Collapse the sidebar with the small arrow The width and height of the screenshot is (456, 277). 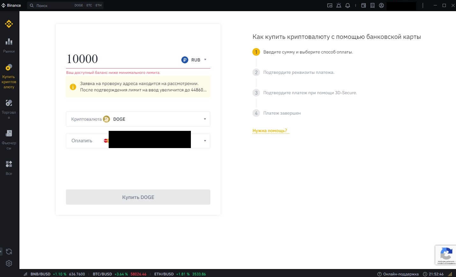pyautogui.click(x=1, y=252)
